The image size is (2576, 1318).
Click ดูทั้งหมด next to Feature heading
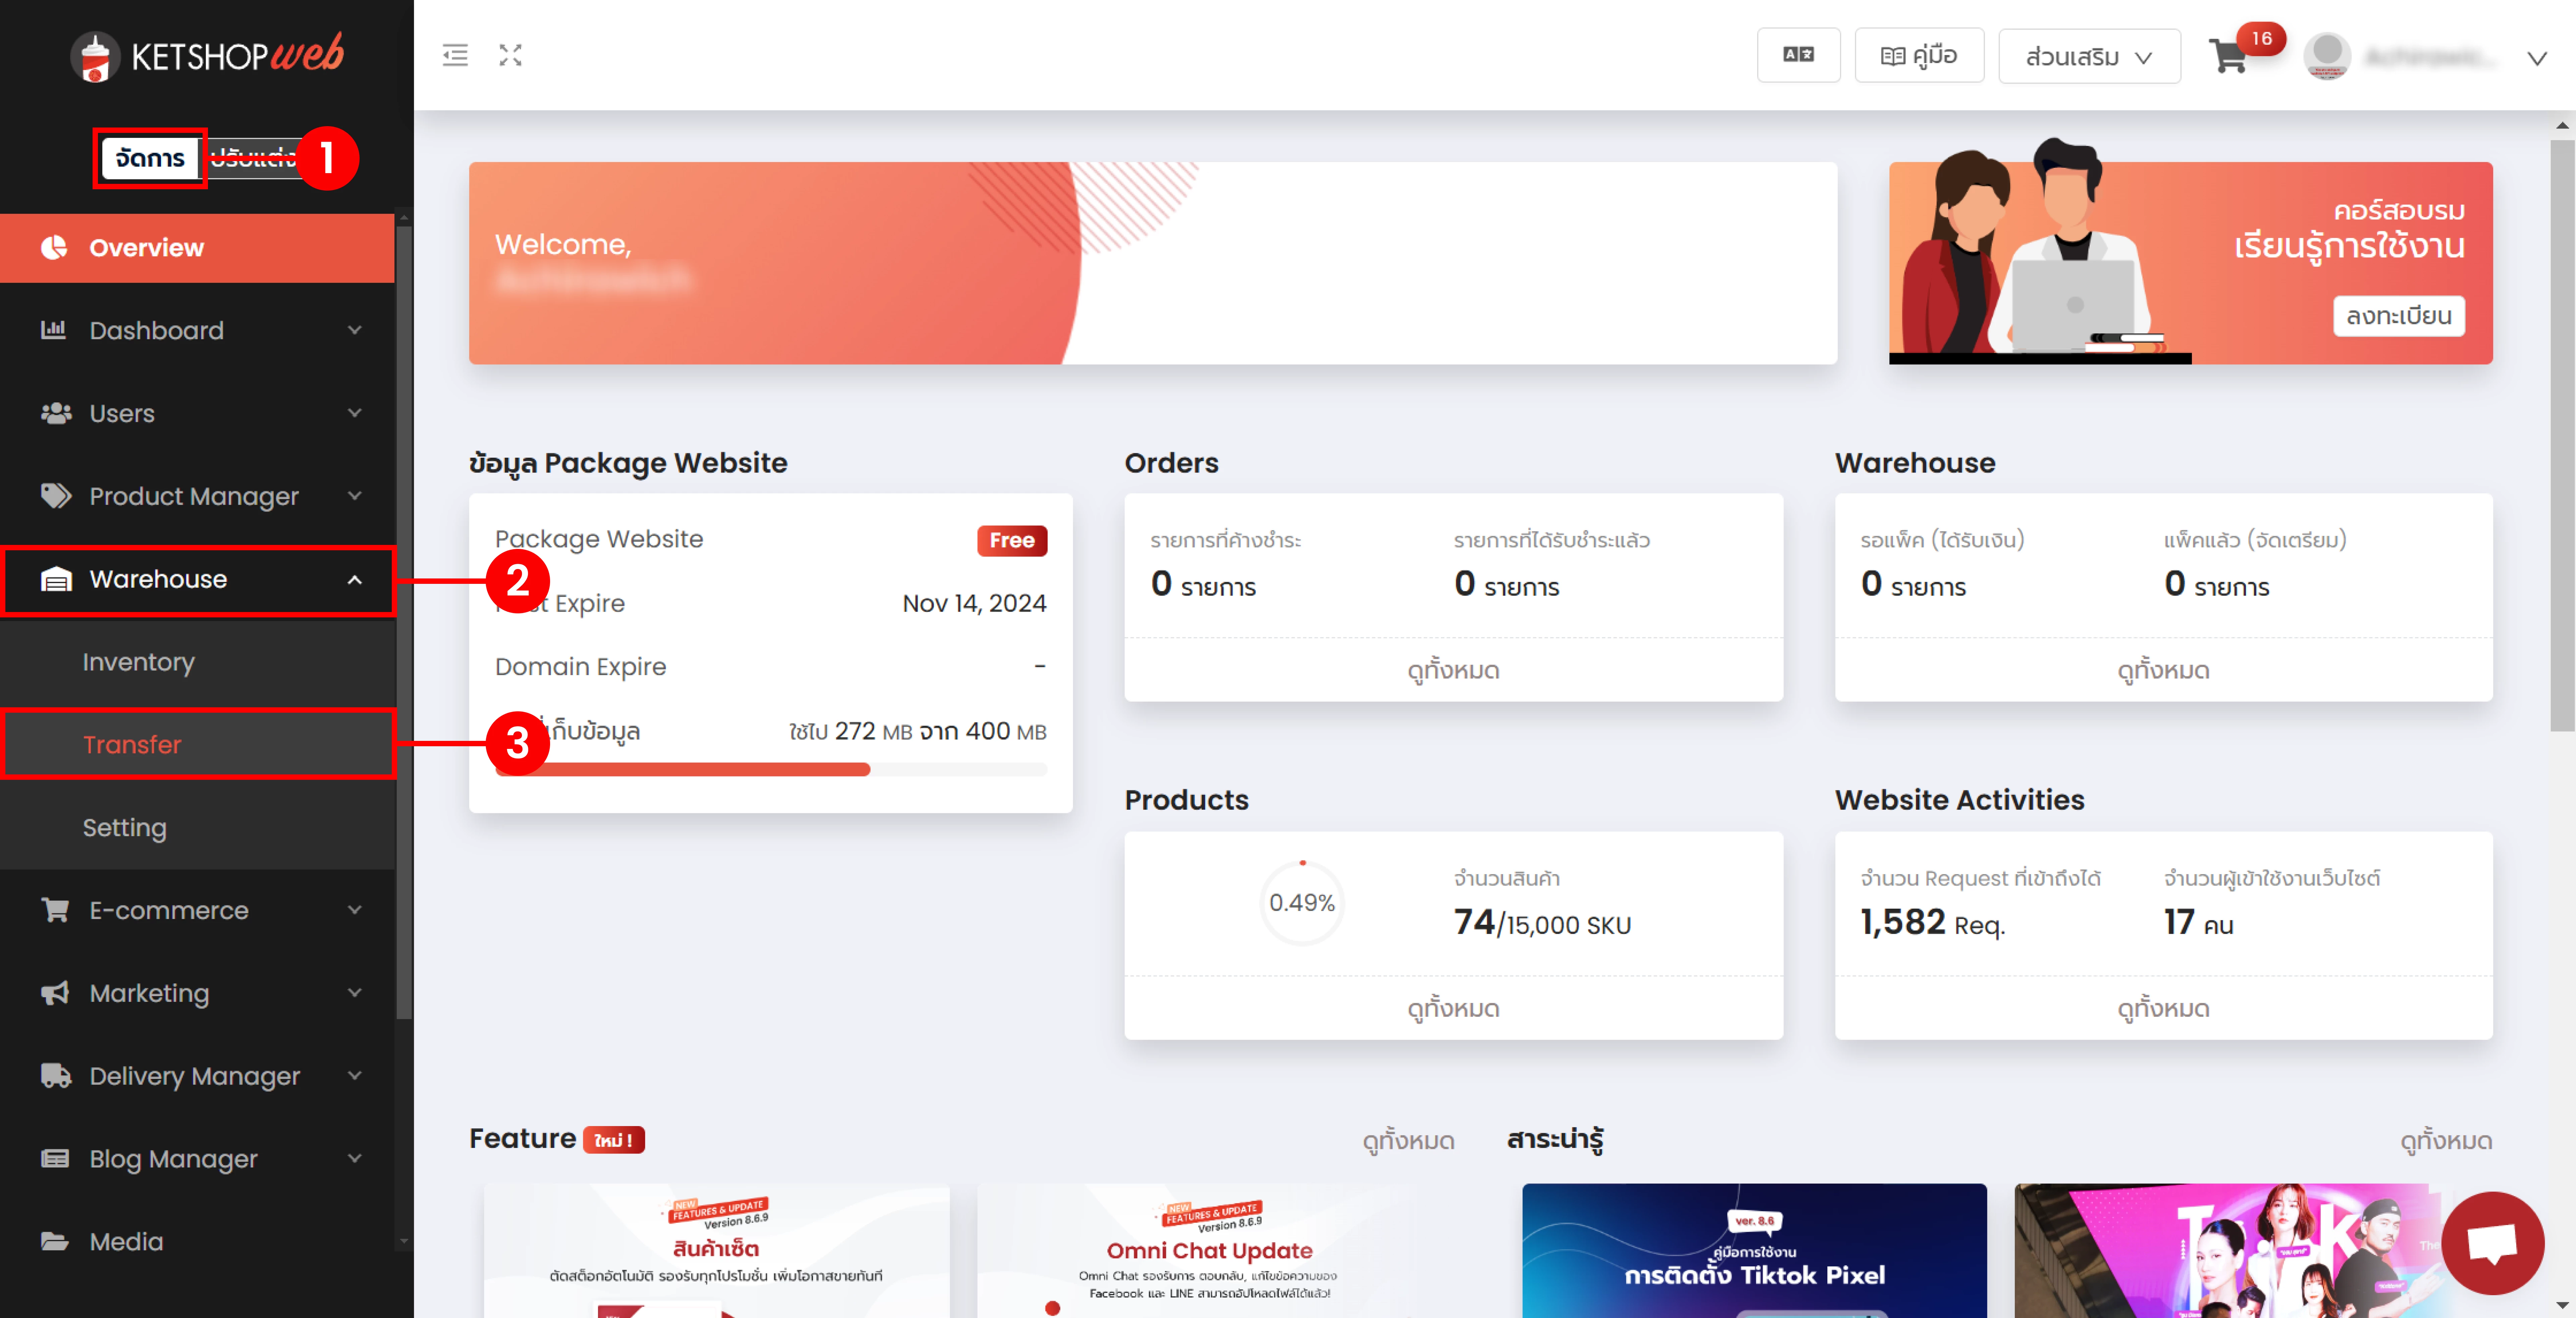[x=1408, y=1141]
